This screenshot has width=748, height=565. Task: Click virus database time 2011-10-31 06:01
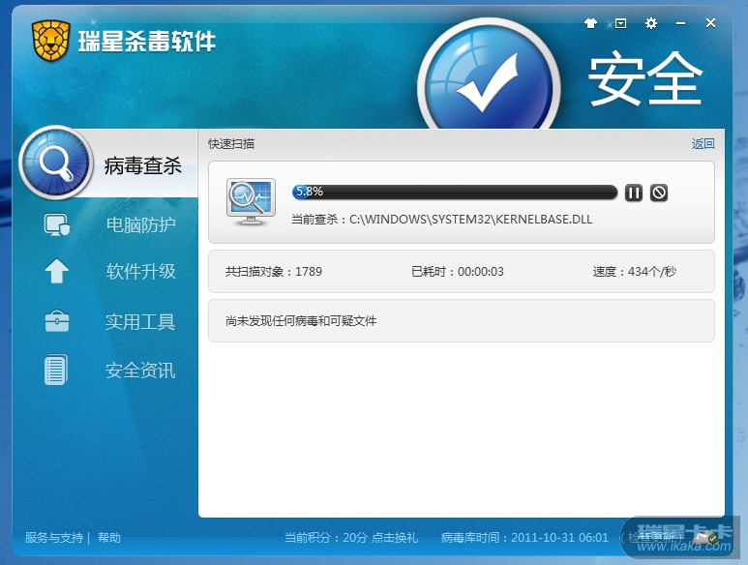(524, 538)
